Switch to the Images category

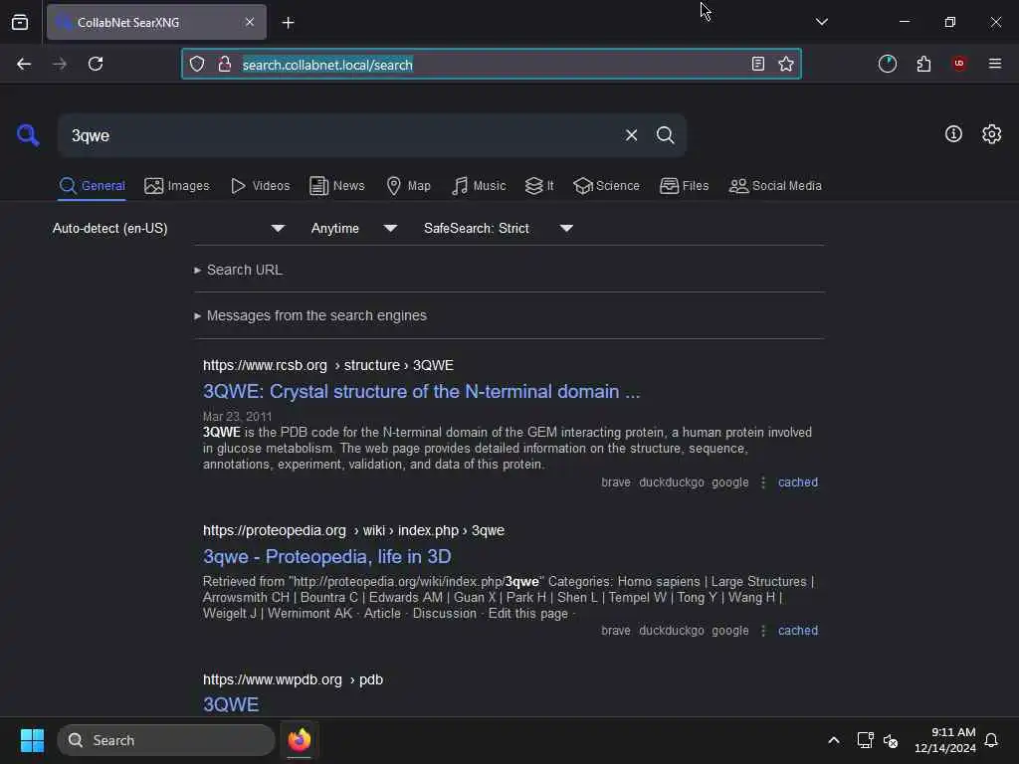177,186
